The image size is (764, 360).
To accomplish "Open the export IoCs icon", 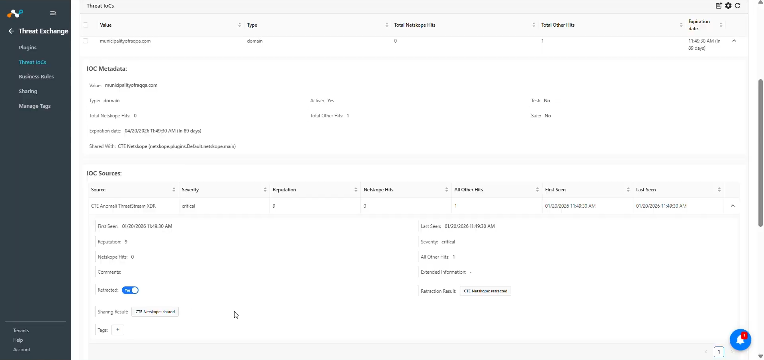I will [719, 6].
